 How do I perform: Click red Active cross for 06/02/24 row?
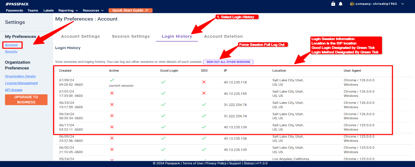point(112,149)
